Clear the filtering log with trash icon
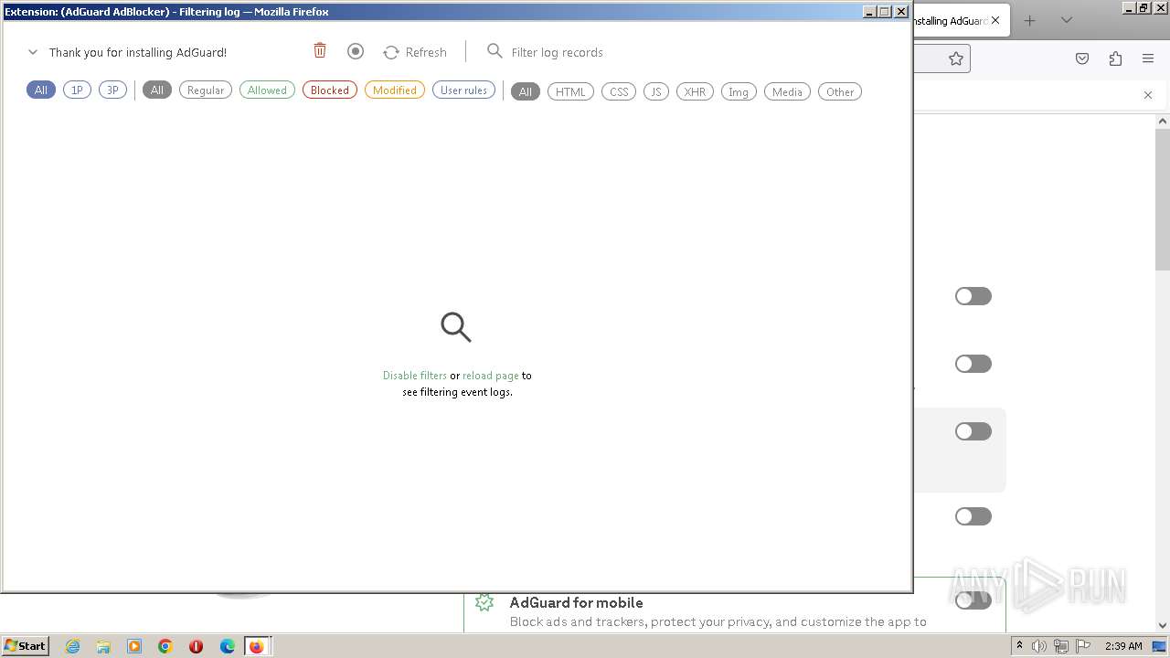 click(x=320, y=51)
